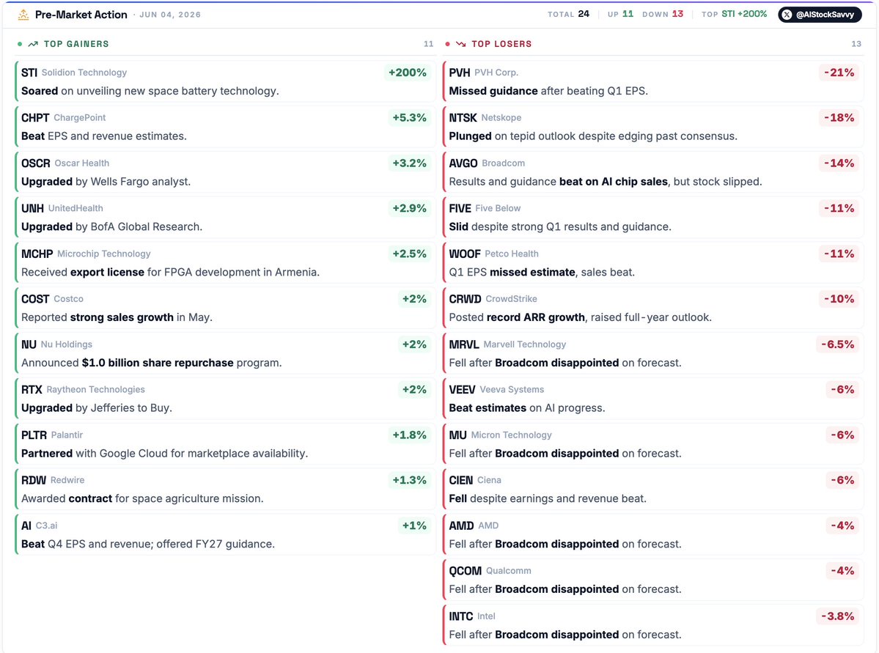Click the UNH ticker symbol

click(x=32, y=208)
